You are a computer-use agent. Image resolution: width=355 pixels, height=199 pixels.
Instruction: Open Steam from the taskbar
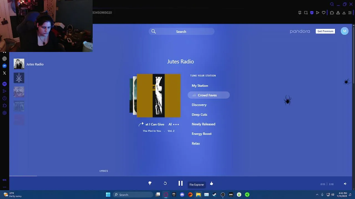point(214,195)
